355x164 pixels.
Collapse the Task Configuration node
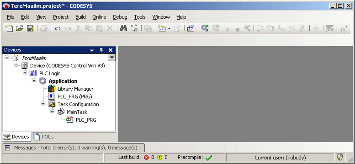point(43,103)
